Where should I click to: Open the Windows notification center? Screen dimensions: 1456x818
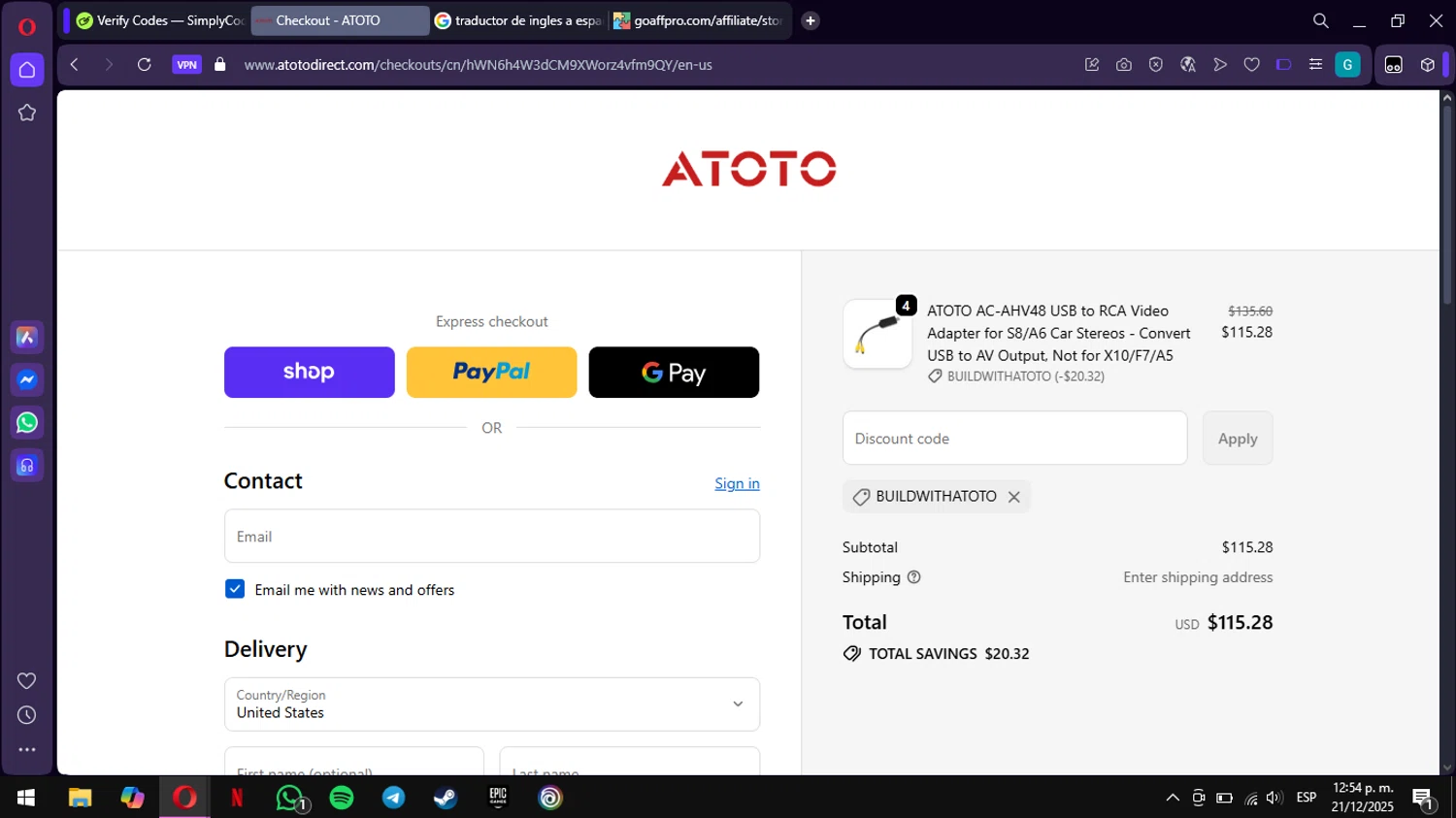tap(1424, 799)
